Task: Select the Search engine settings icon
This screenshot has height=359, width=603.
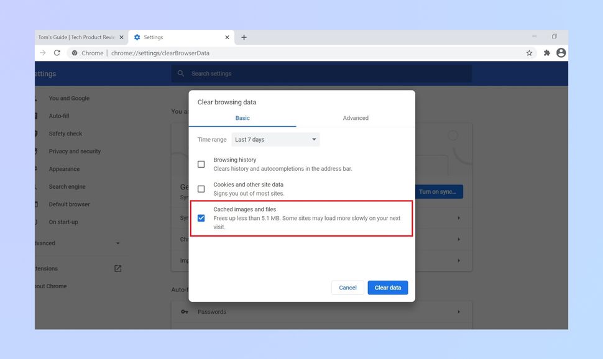Action: [x=37, y=186]
